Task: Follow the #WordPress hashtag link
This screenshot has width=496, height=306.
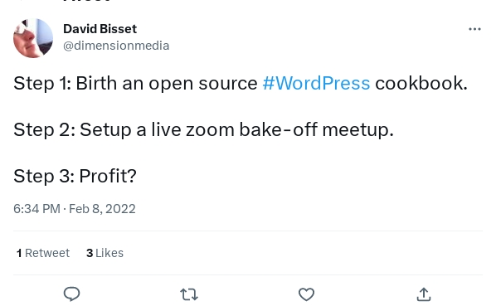Action: point(316,83)
